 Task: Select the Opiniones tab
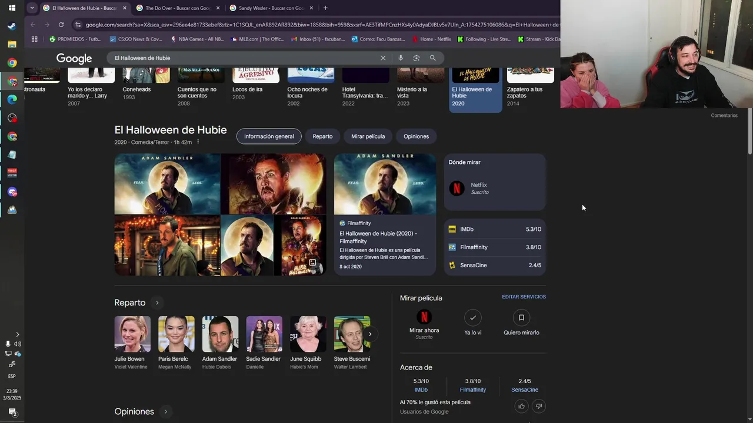416,136
